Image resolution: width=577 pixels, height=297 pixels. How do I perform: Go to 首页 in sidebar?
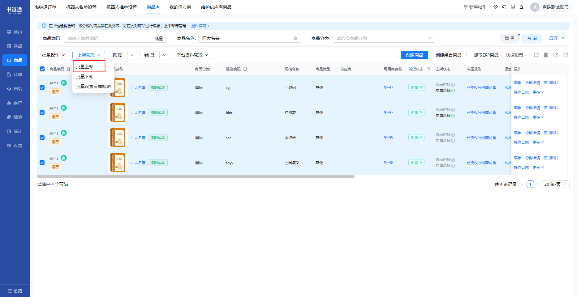15,32
